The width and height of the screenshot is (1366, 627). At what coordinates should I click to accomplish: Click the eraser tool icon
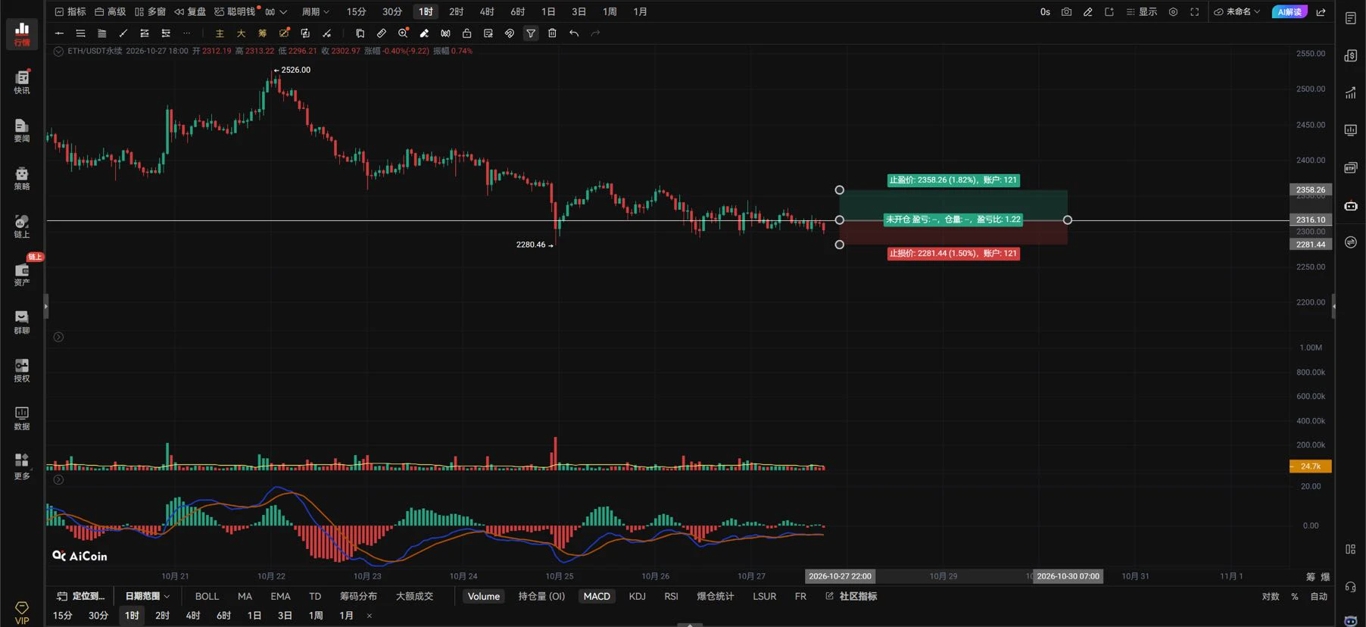click(424, 33)
